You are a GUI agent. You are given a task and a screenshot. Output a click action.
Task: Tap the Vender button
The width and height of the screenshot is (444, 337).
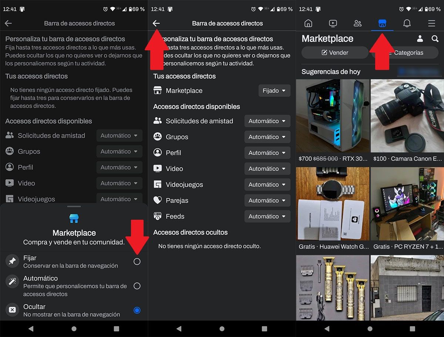pyautogui.click(x=335, y=53)
